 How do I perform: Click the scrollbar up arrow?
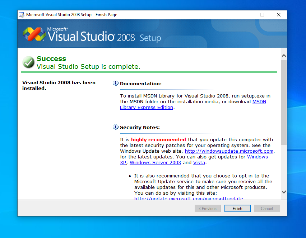[x=284, y=56]
